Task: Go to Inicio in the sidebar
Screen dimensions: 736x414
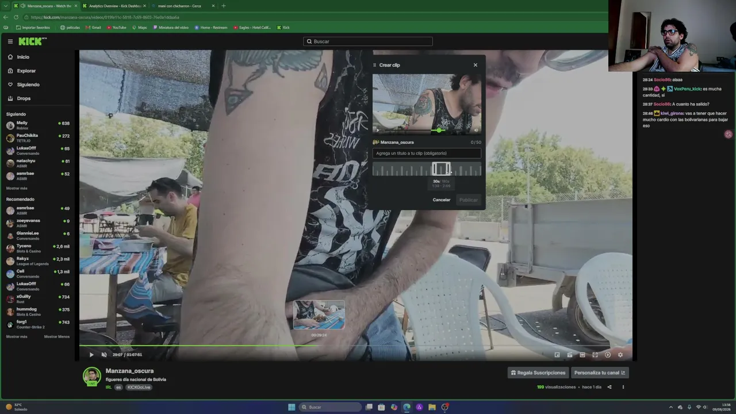Action: 23,57
